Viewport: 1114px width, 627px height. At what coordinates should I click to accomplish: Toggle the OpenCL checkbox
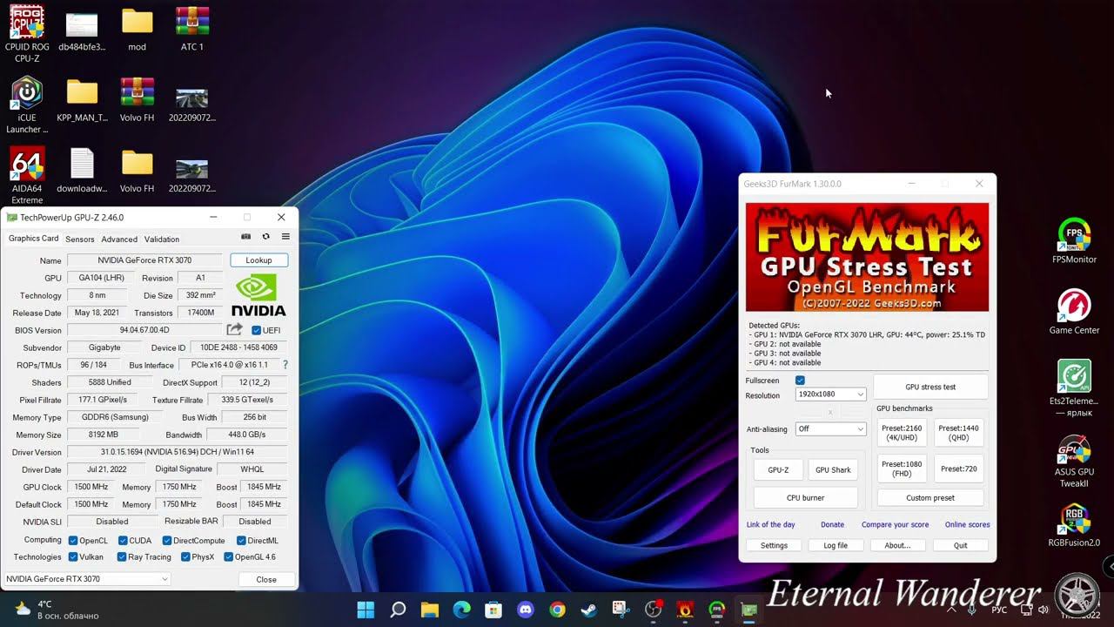pos(73,540)
